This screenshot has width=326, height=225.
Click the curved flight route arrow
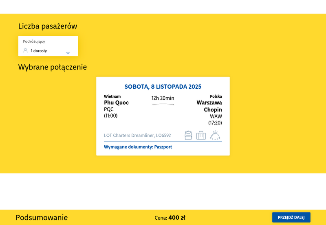click(x=163, y=105)
